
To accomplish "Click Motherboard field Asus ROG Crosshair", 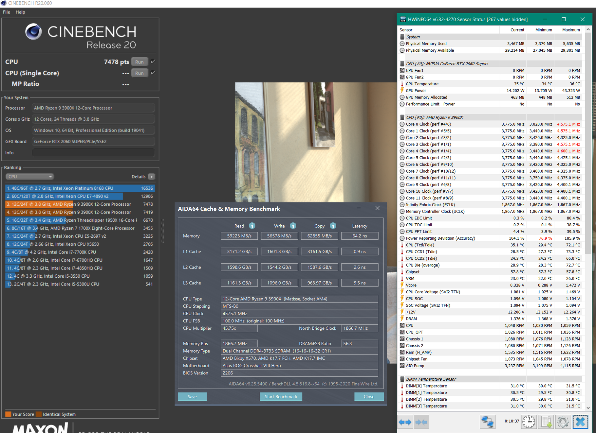I will tap(299, 366).
